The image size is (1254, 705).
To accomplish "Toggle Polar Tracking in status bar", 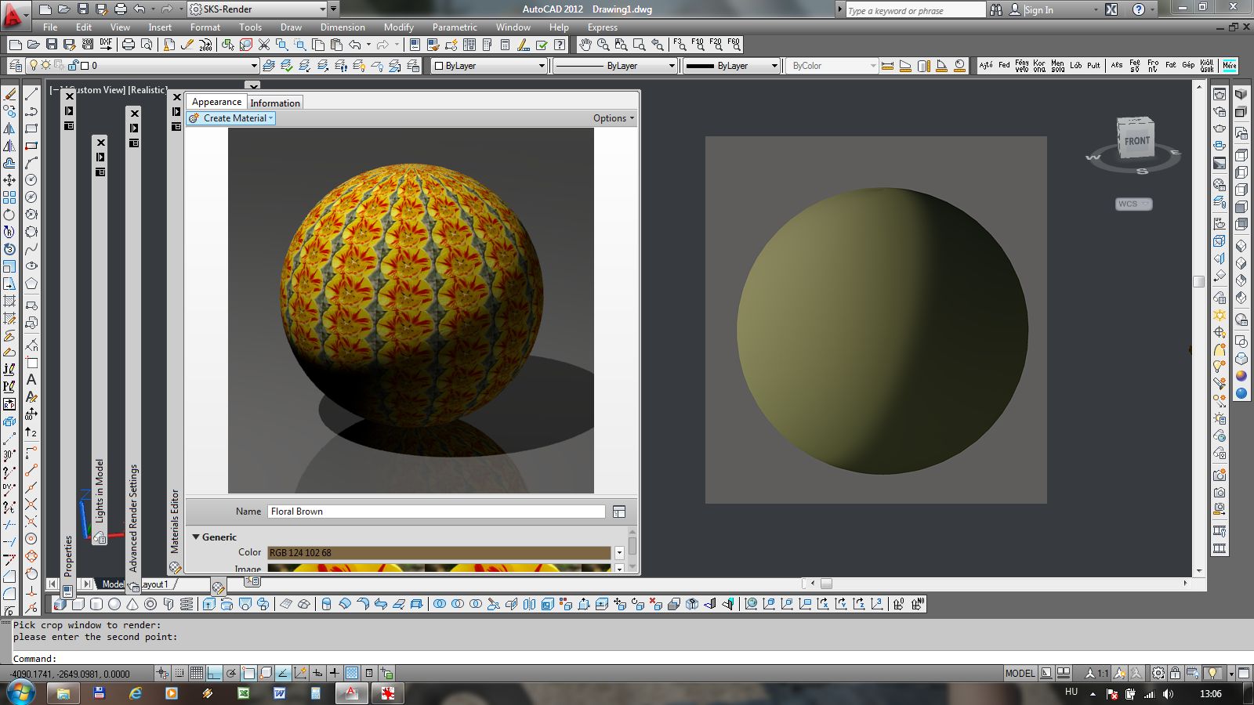I will point(231,673).
